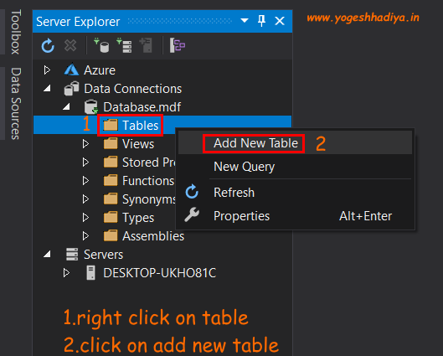Click the Types folder icon
This screenshot has width=443, height=356.
[x=111, y=217]
